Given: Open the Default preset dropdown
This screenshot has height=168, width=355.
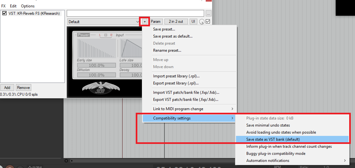Looking at the screenshot, I should 104,22.
